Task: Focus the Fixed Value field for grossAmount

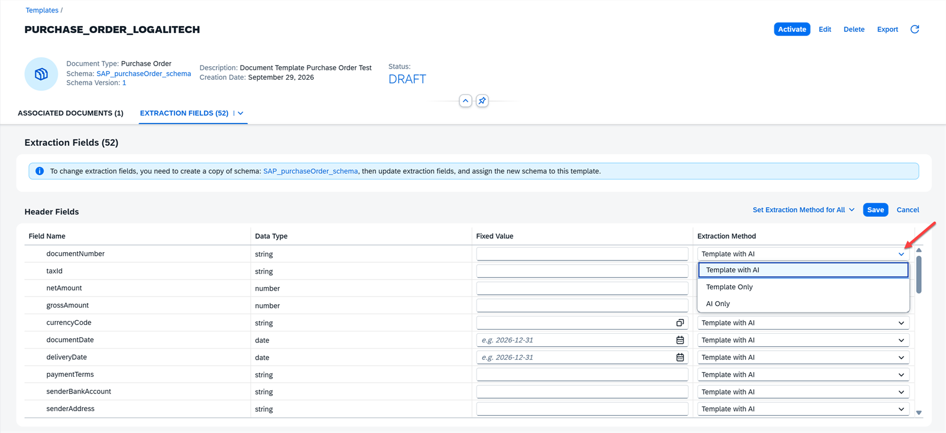Action: coord(582,305)
